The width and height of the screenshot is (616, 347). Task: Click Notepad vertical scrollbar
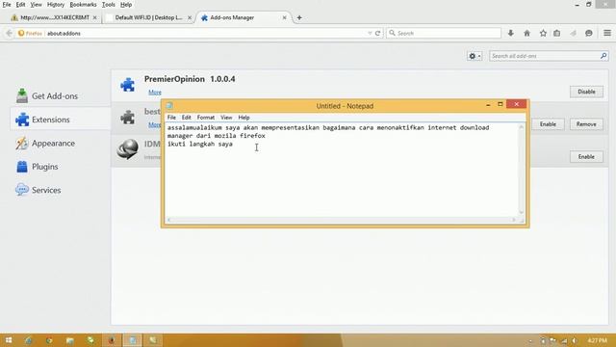coord(522,170)
